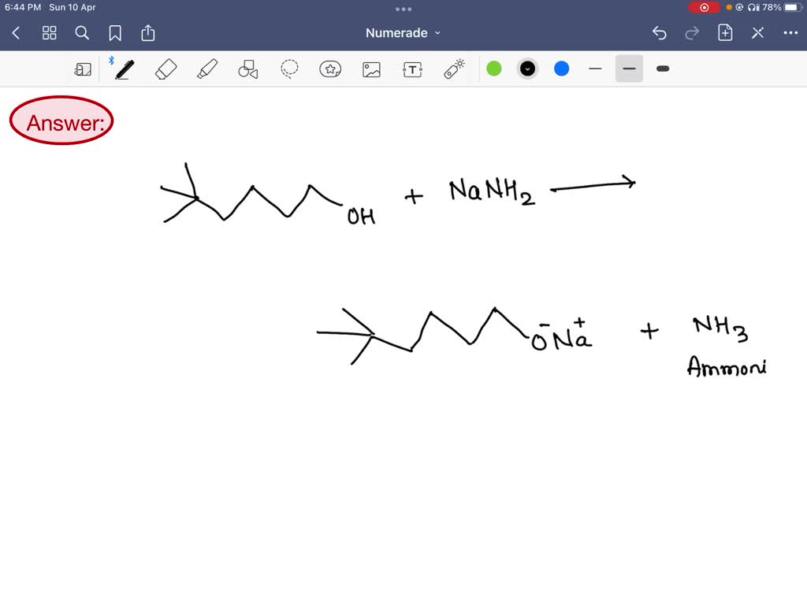Pick the Highlighter tool
807x605 pixels.
coord(206,69)
